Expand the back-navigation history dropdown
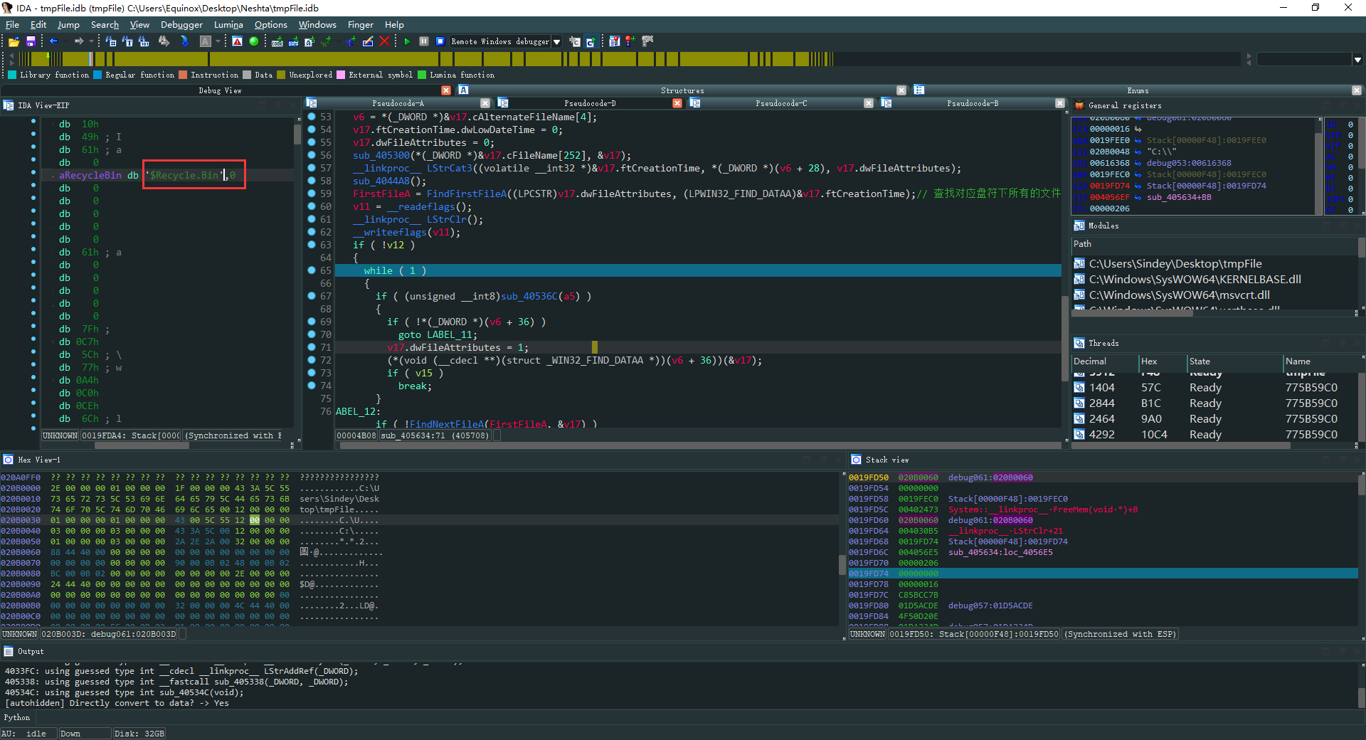This screenshot has width=1366, height=740. tap(65, 41)
